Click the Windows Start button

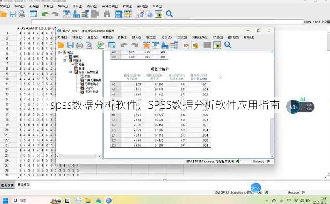(5, 200)
